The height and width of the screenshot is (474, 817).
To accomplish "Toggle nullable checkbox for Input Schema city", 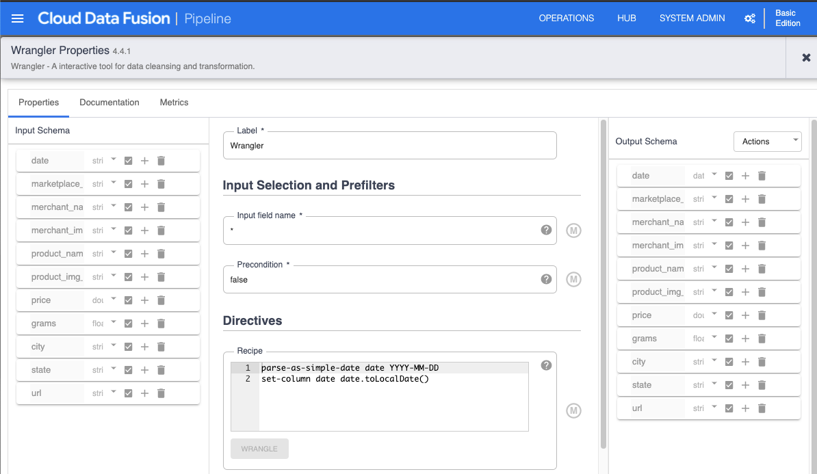I will pos(128,346).
